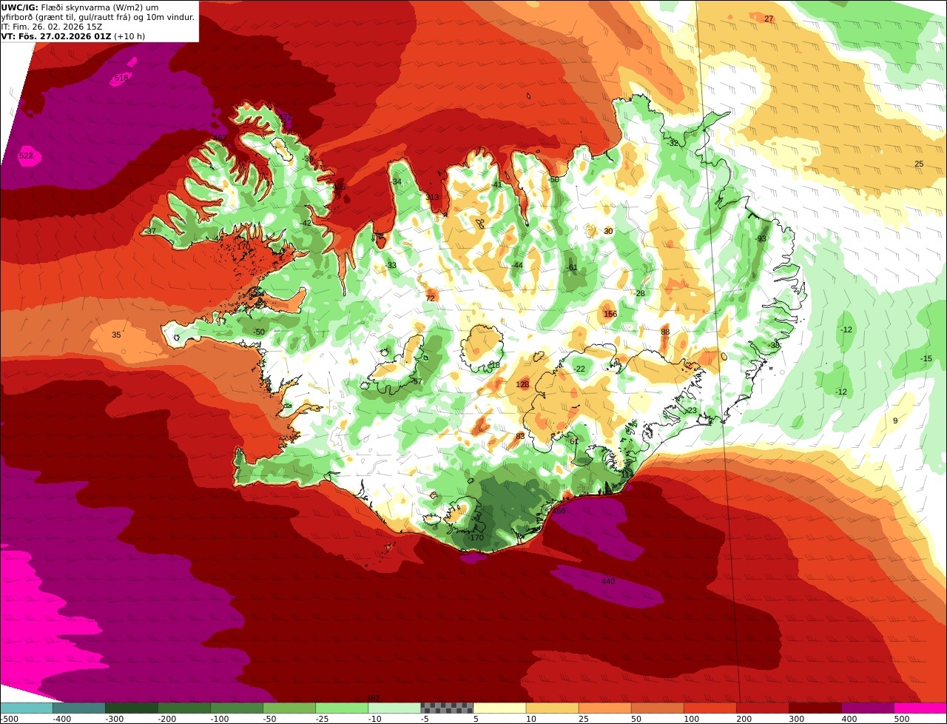
Task: Click the '-100' legend label
Action: click(x=220, y=719)
